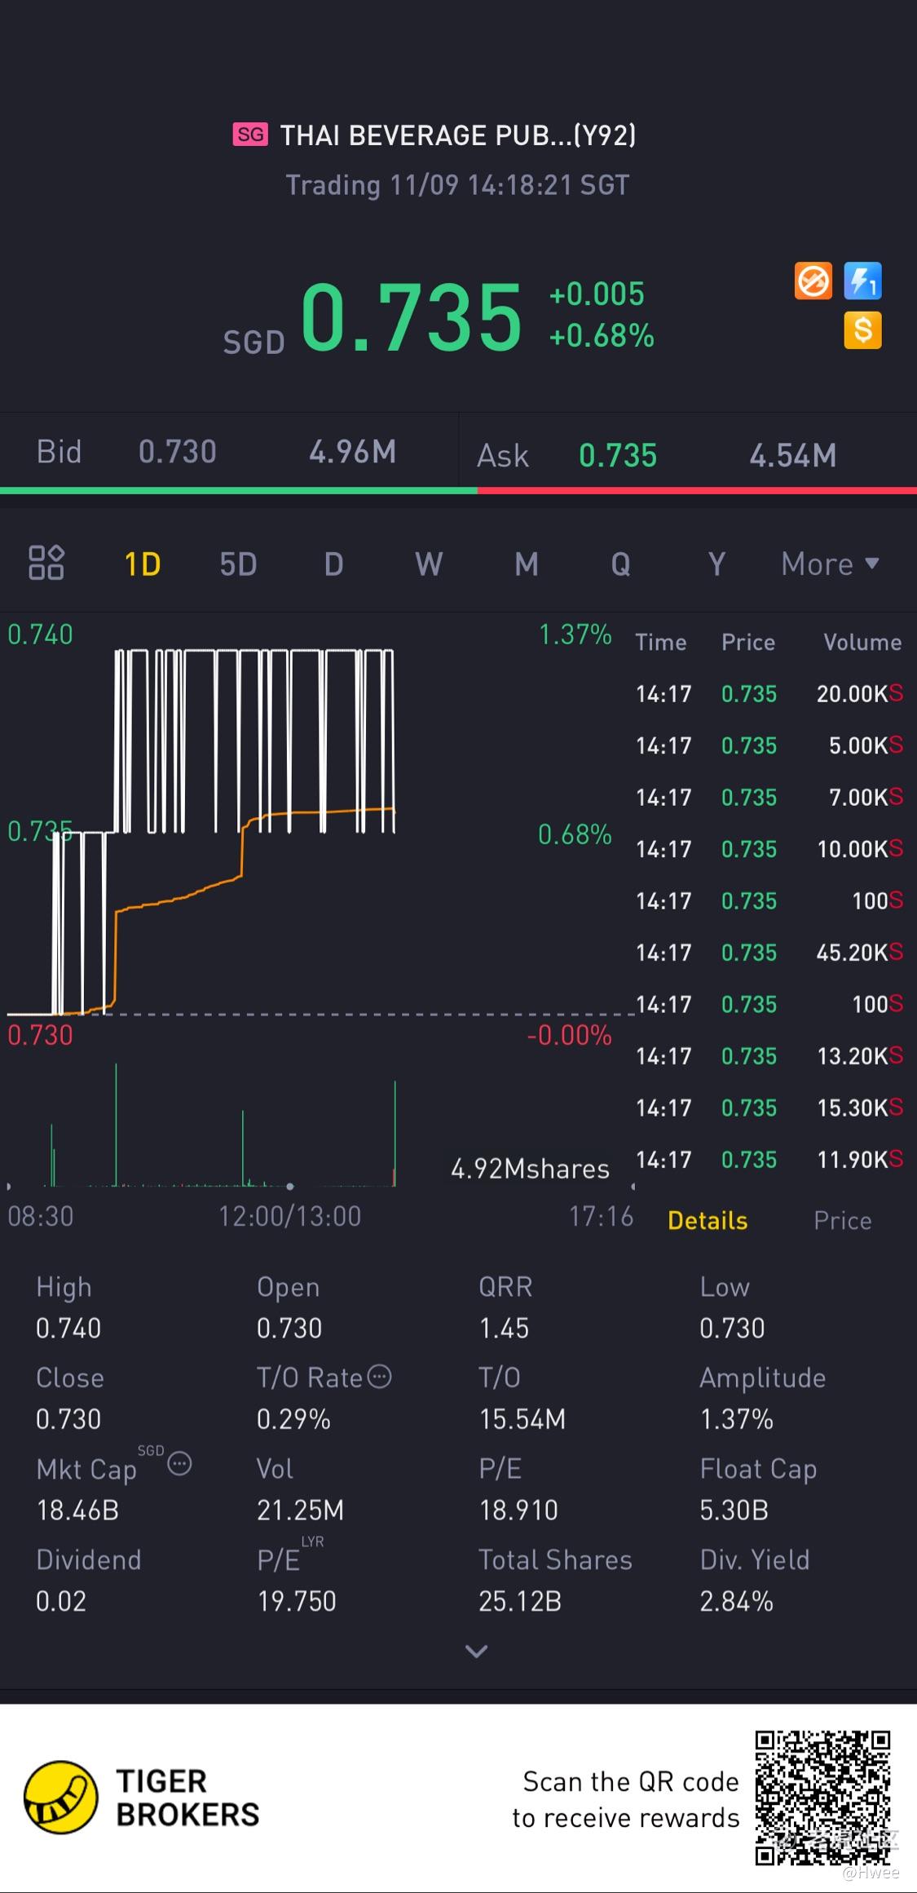Tap the Float Cap value 5.30B

[734, 1510]
